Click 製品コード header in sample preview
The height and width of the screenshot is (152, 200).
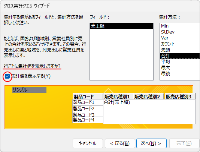click(x=88, y=96)
